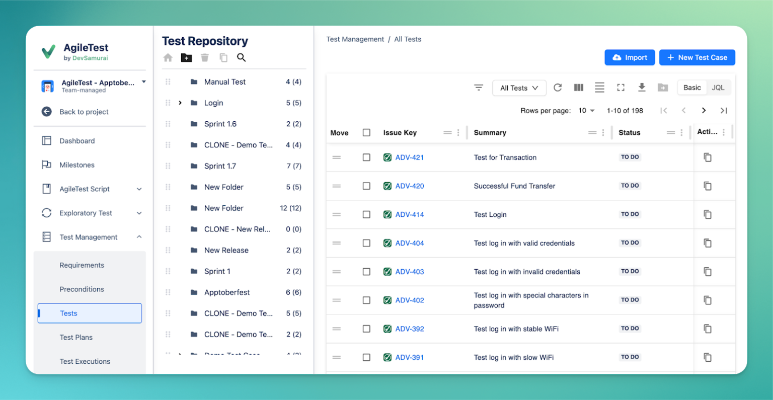Check the box for ADV-414

[x=366, y=214]
